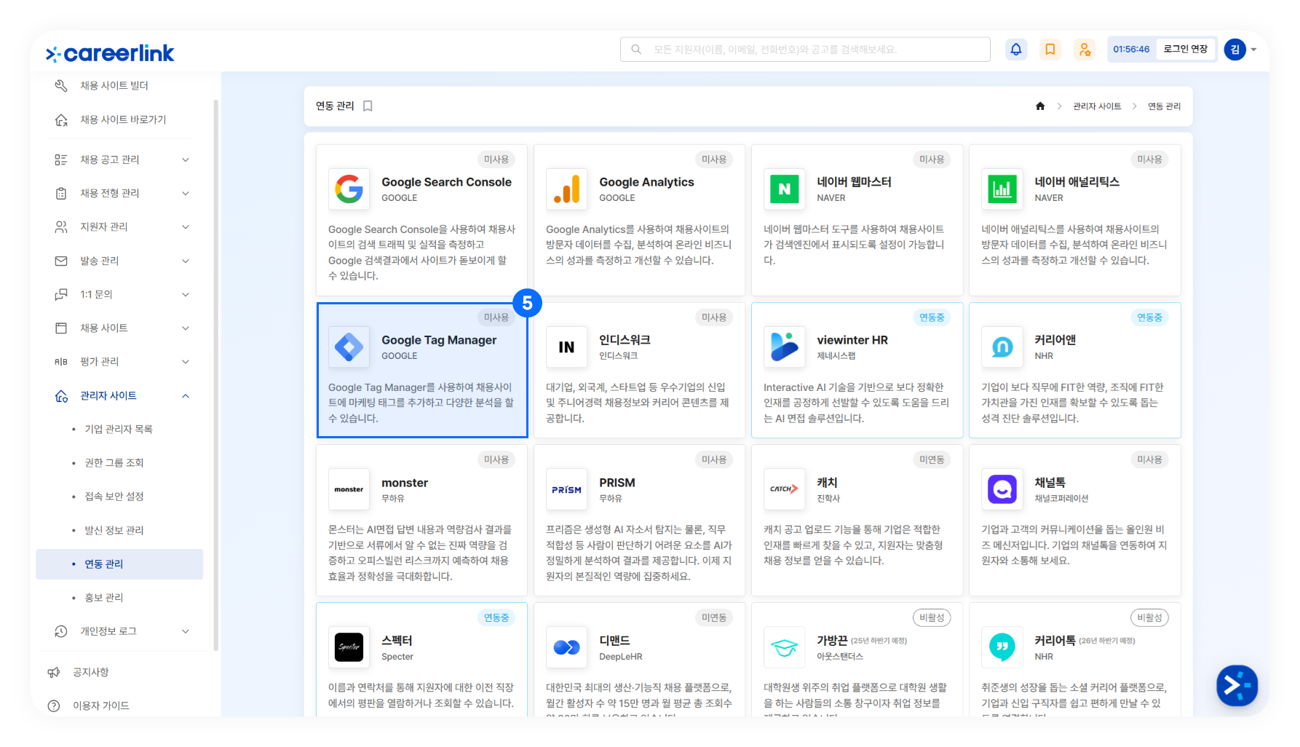Expand the 개인정보 로그 menu

[122, 631]
